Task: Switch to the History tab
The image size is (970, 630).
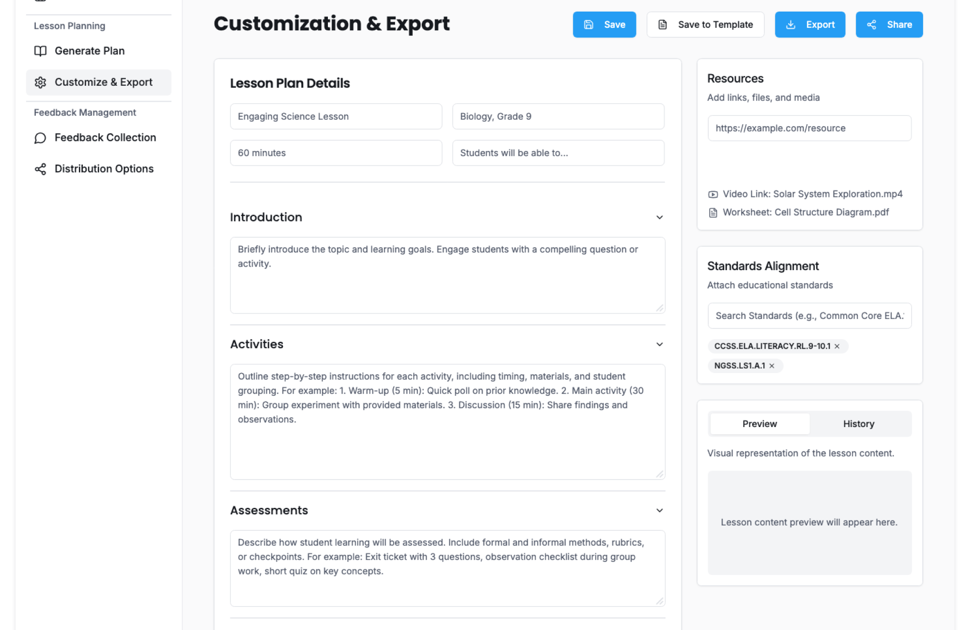Action: tap(858, 424)
